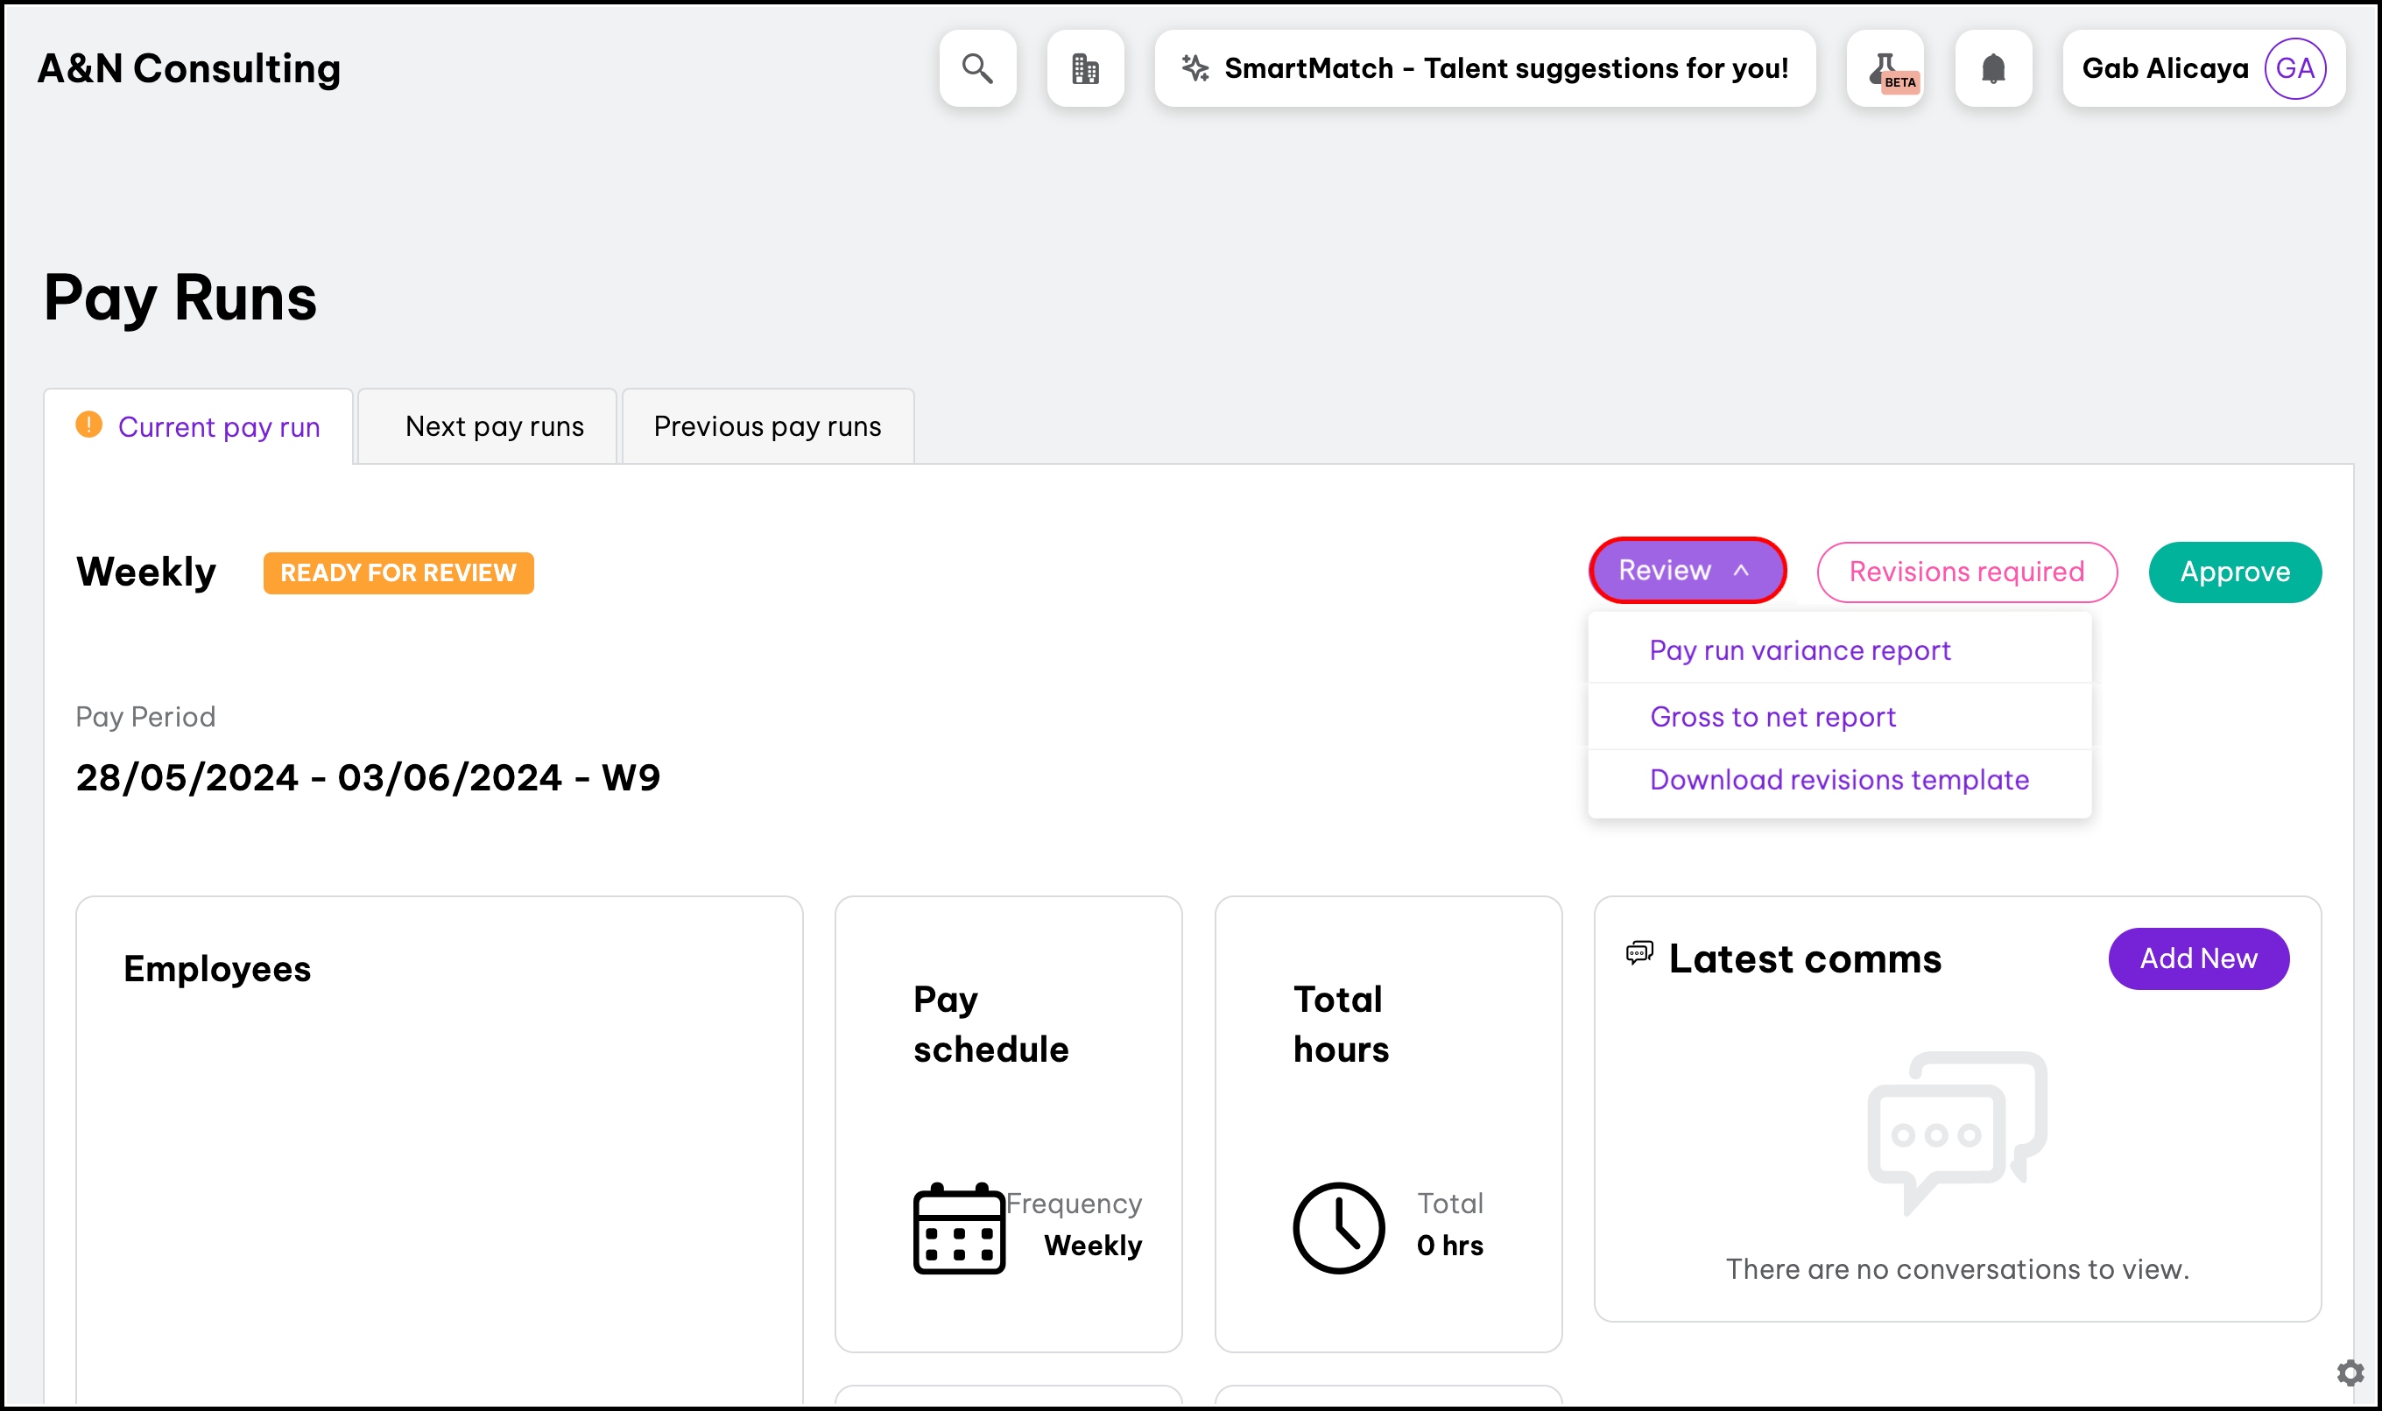The width and height of the screenshot is (2382, 1411).
Task: Choose Download revisions template
Action: click(1839, 780)
